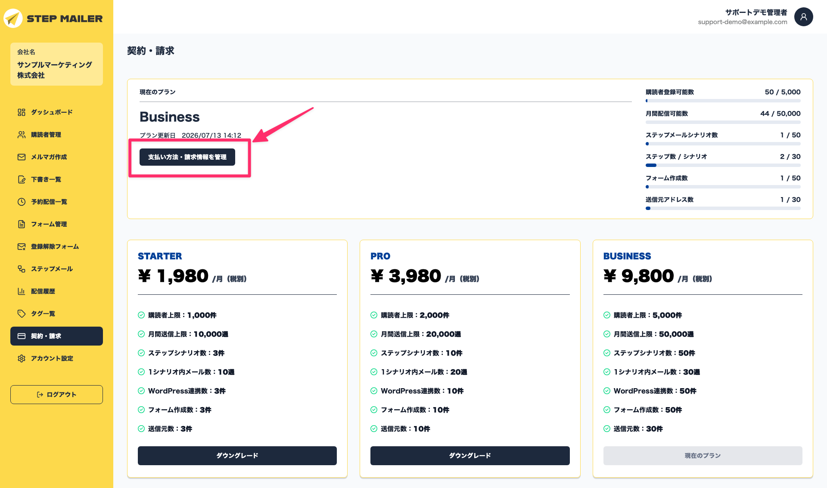The width and height of the screenshot is (827, 488).
Task: Click the アカウント設定 gear icon
Action: [x=22, y=358]
